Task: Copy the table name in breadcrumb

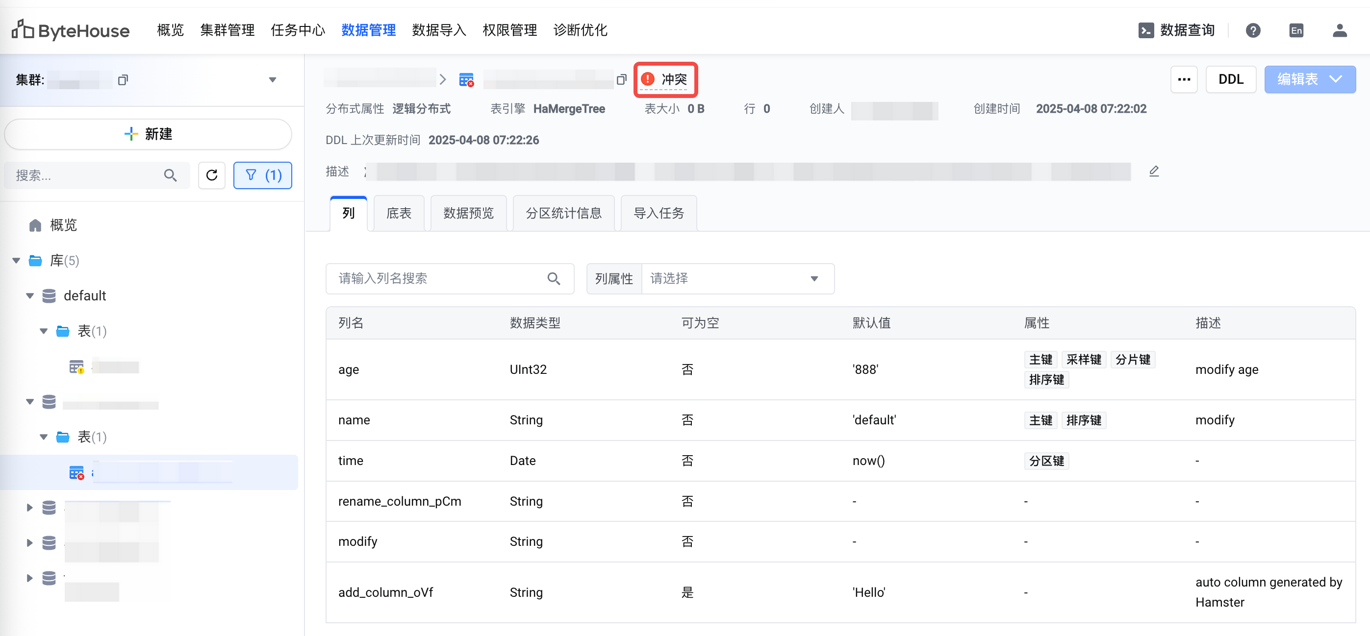Action: point(621,80)
